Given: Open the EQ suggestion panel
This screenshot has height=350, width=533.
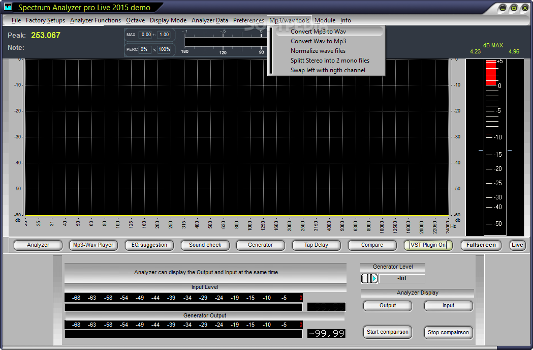Looking at the screenshot, I should coord(149,245).
